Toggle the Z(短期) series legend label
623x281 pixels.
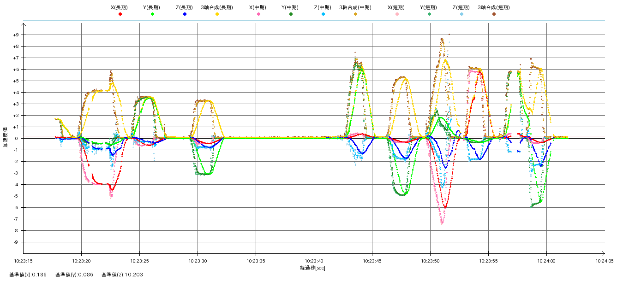point(461,7)
